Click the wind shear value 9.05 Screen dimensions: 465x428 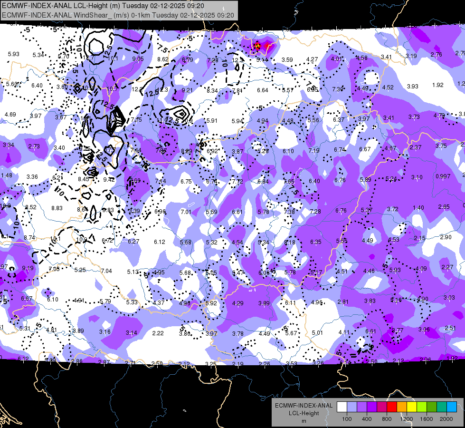tap(138, 59)
